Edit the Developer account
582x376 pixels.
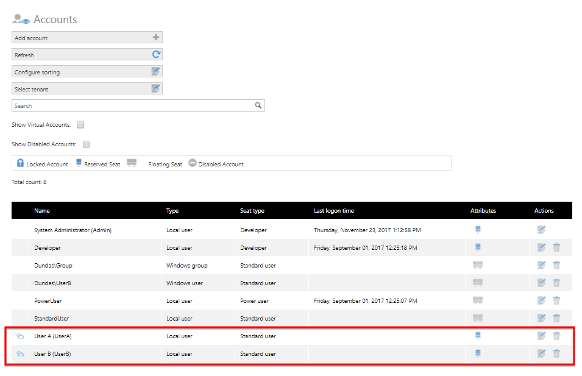542,247
